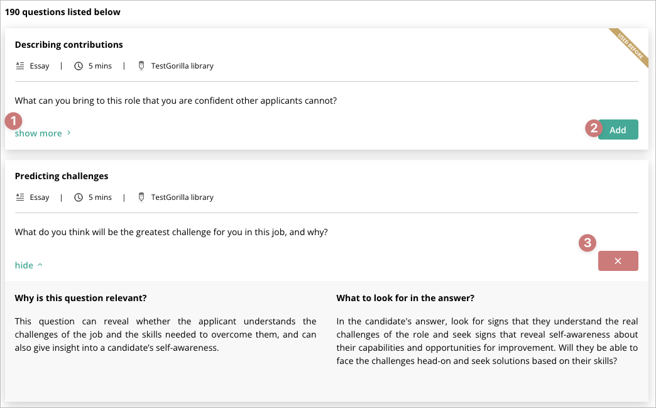Viewport: 656px width, 408px height.
Task: Click the question title Describing contributions
Action: point(68,44)
